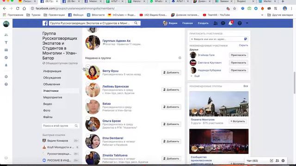This screenshot has width=296, height=166.
Task: Click the Поиск в этой группе search field
Action: [60, 126]
